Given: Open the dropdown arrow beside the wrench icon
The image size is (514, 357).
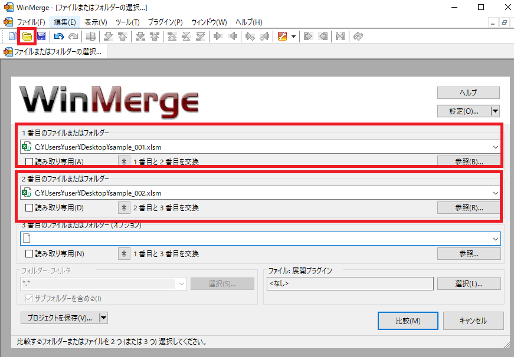Looking at the screenshot, I should pyautogui.click(x=293, y=37).
